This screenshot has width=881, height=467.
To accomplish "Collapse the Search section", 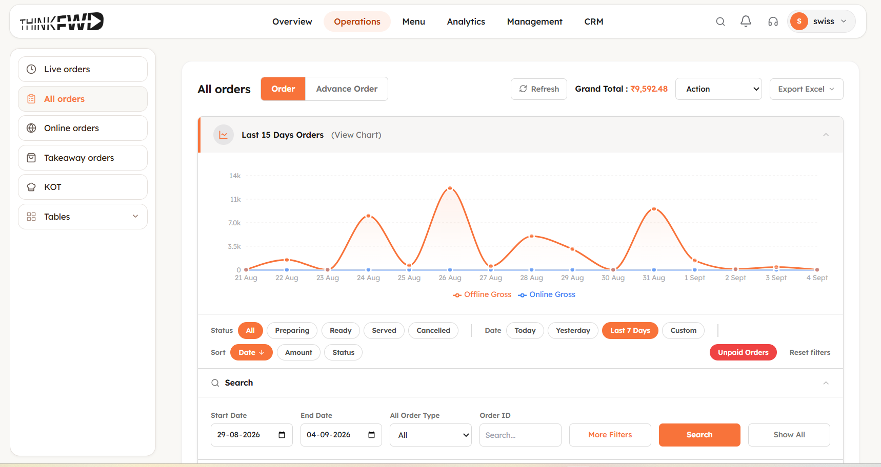I will (826, 383).
